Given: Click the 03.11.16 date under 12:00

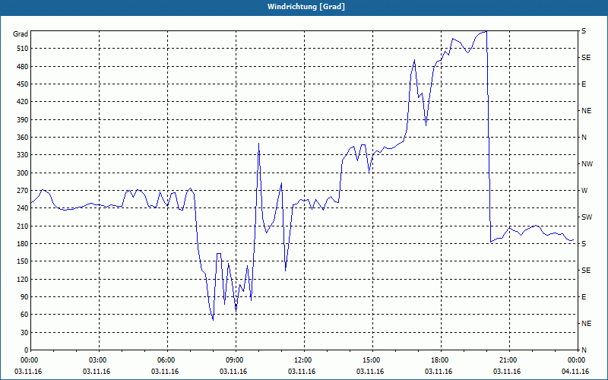Looking at the screenshot, I should pos(302,372).
